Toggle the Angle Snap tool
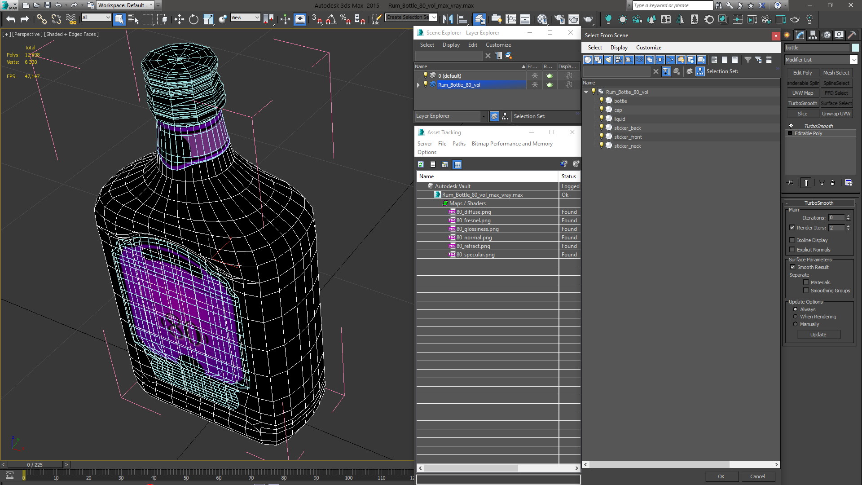 tap(331, 19)
